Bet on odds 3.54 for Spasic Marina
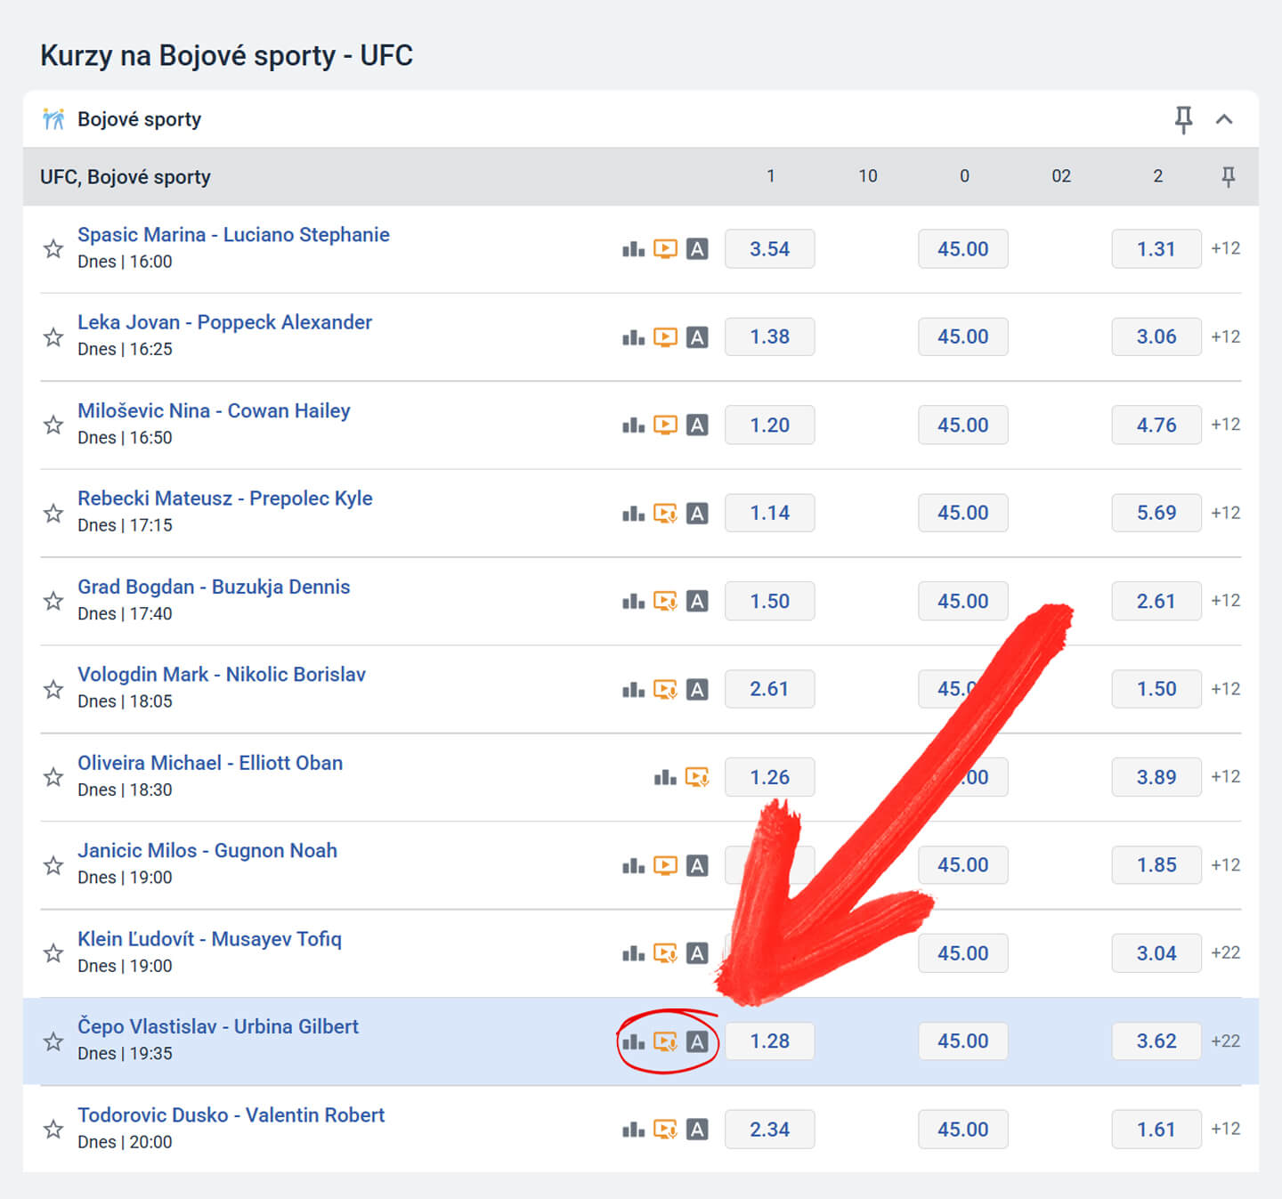1282x1199 pixels. (769, 249)
